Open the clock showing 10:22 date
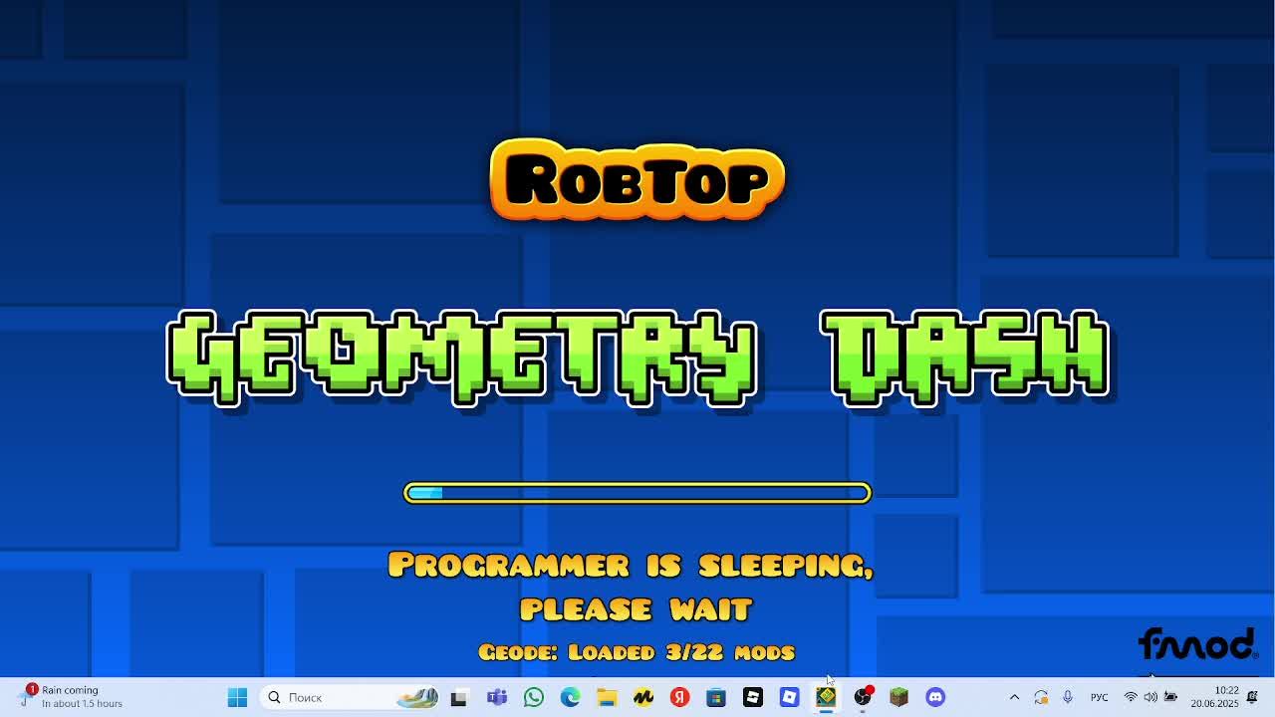 point(1215,697)
